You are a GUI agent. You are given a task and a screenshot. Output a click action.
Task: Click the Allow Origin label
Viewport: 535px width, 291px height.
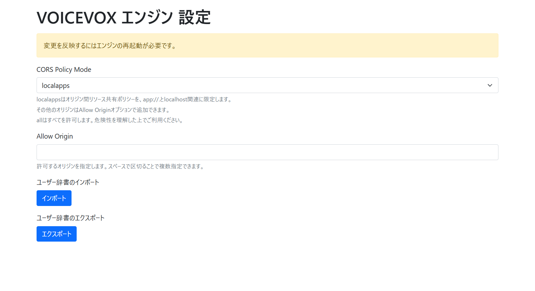(55, 136)
